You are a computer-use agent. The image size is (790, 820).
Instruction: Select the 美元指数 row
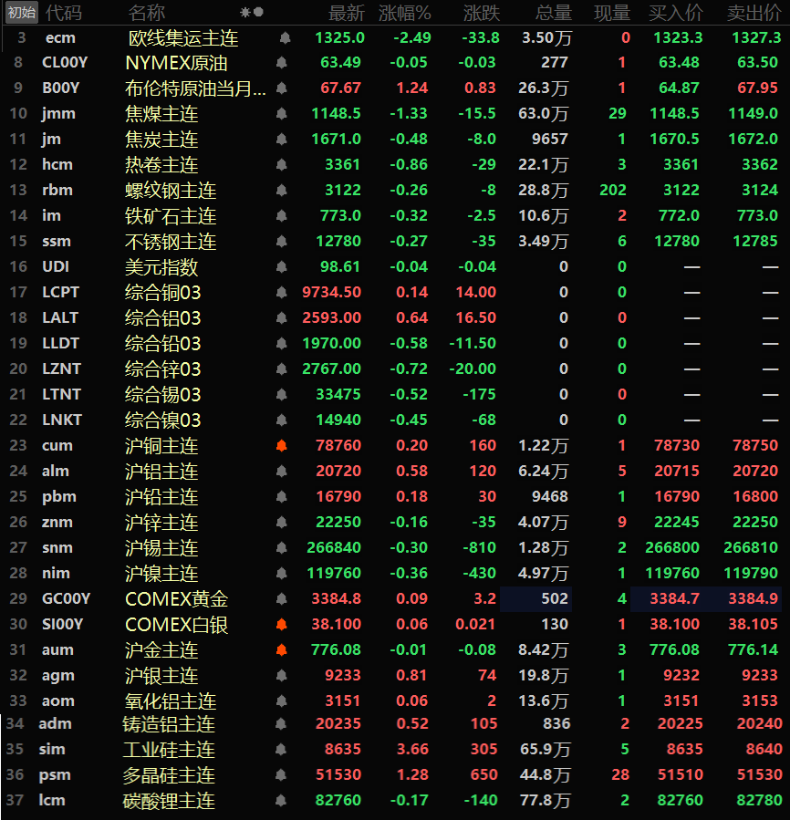[161, 267]
